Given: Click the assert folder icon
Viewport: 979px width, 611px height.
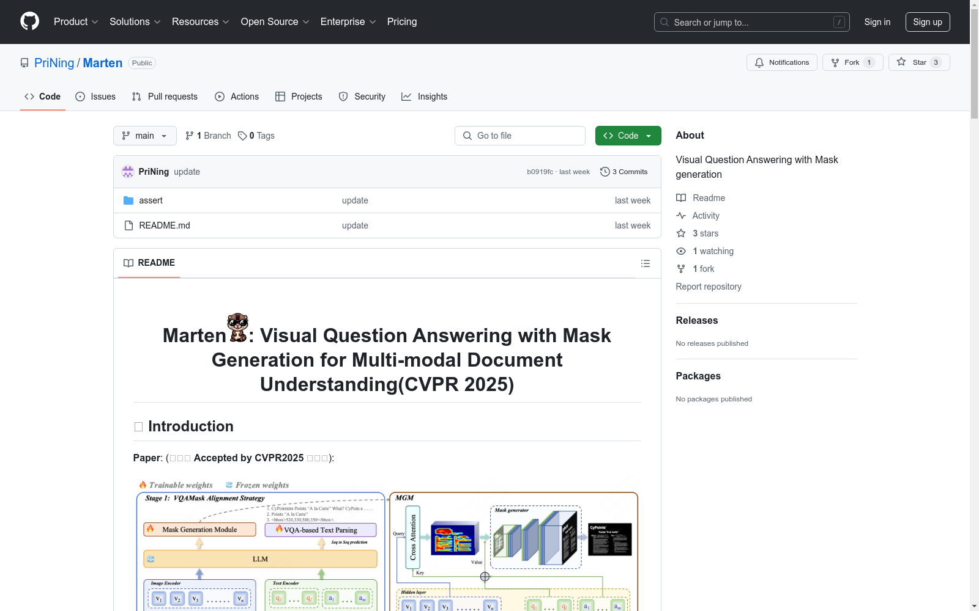Looking at the screenshot, I should click(x=128, y=200).
